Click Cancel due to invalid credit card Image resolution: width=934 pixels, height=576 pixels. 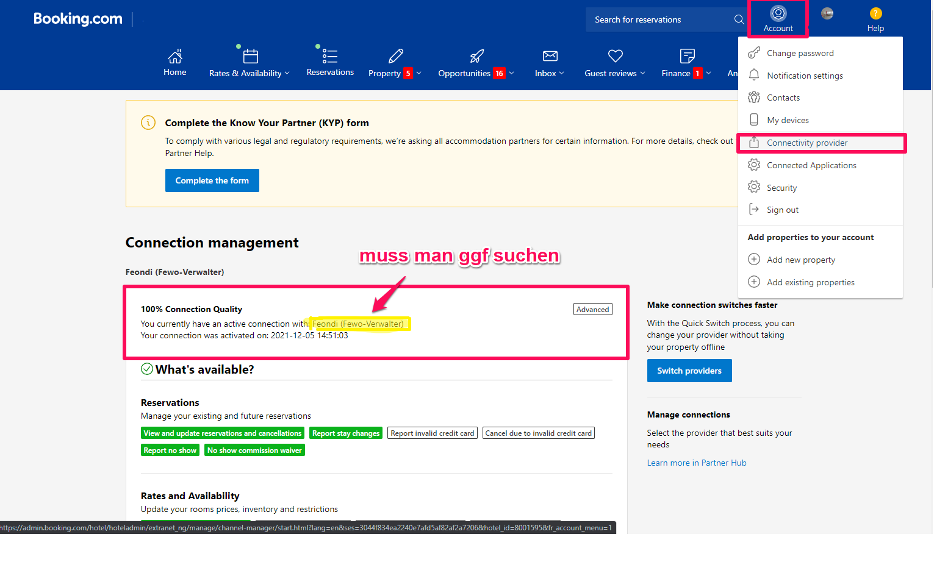point(539,433)
